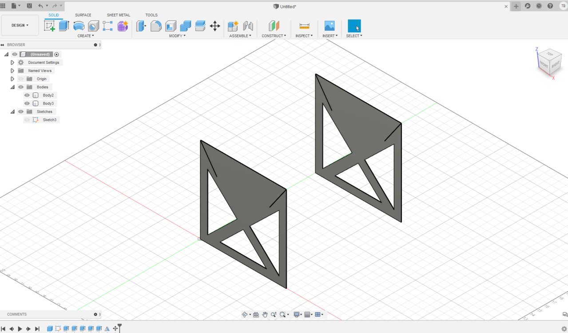Toggle visibility of the Origin folder
Screen dimensions: 568x333
coord(21,79)
